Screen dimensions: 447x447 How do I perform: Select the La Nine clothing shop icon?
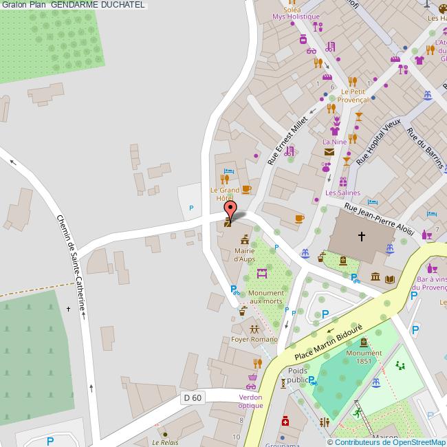click(335, 130)
